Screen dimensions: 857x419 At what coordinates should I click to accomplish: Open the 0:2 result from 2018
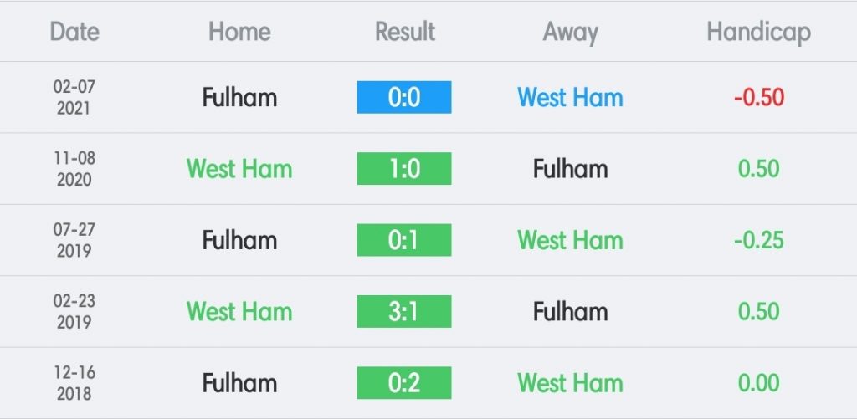click(404, 382)
